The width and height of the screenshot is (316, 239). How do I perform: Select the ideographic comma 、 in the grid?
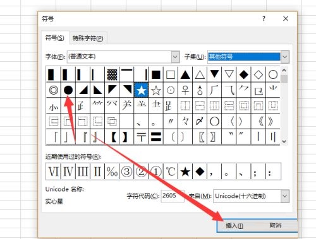(141, 121)
